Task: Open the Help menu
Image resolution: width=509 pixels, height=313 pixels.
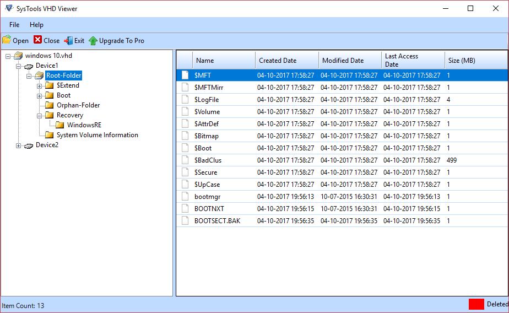Action: tap(36, 25)
